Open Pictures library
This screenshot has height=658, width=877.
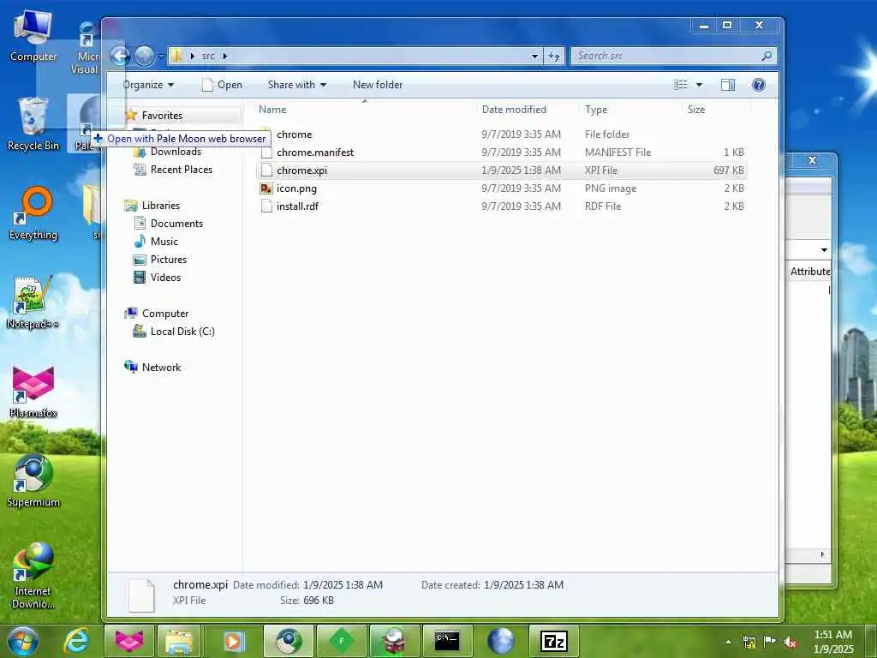tap(169, 259)
